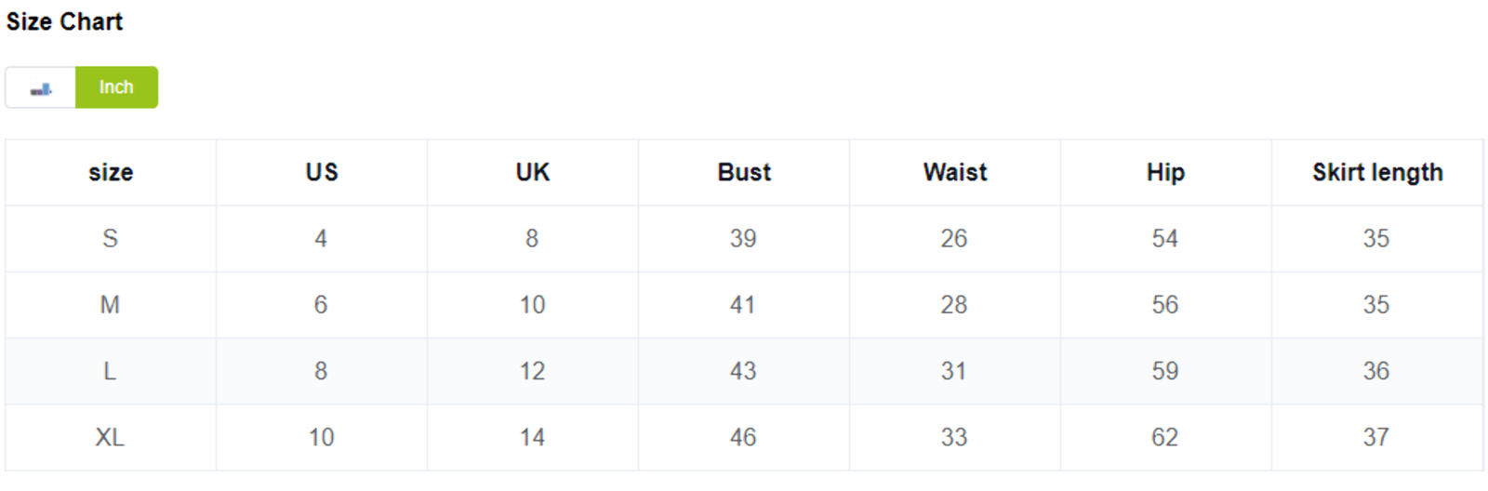
Task: Switch size chart to centimeter unit icon
Action: click(x=40, y=87)
